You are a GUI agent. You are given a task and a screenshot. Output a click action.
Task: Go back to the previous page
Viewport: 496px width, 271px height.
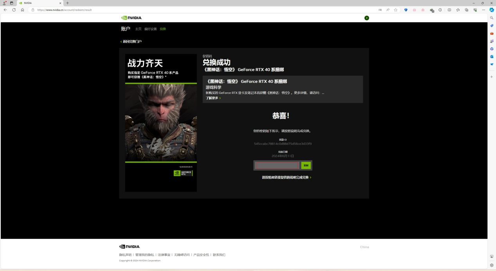[x=5, y=10]
